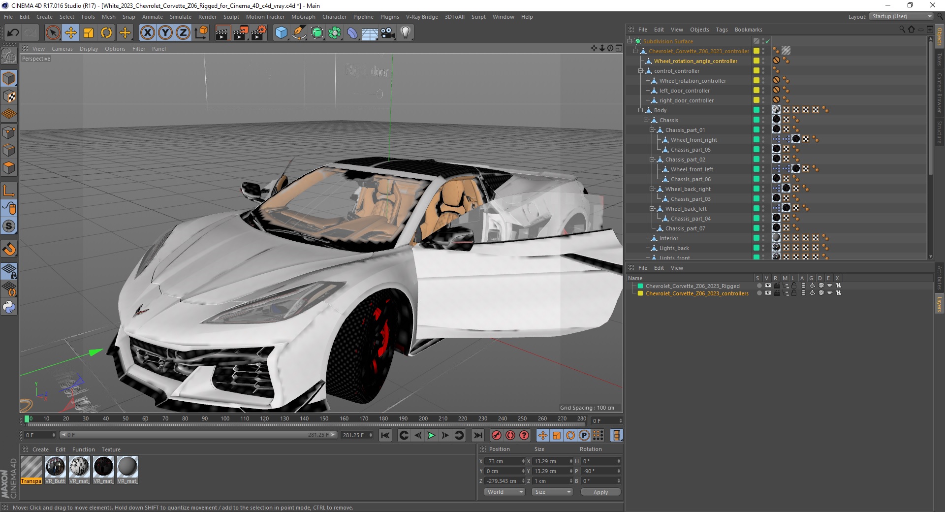The height and width of the screenshot is (512, 945).
Task: Open the Size mode dropdown
Action: pyautogui.click(x=553, y=492)
